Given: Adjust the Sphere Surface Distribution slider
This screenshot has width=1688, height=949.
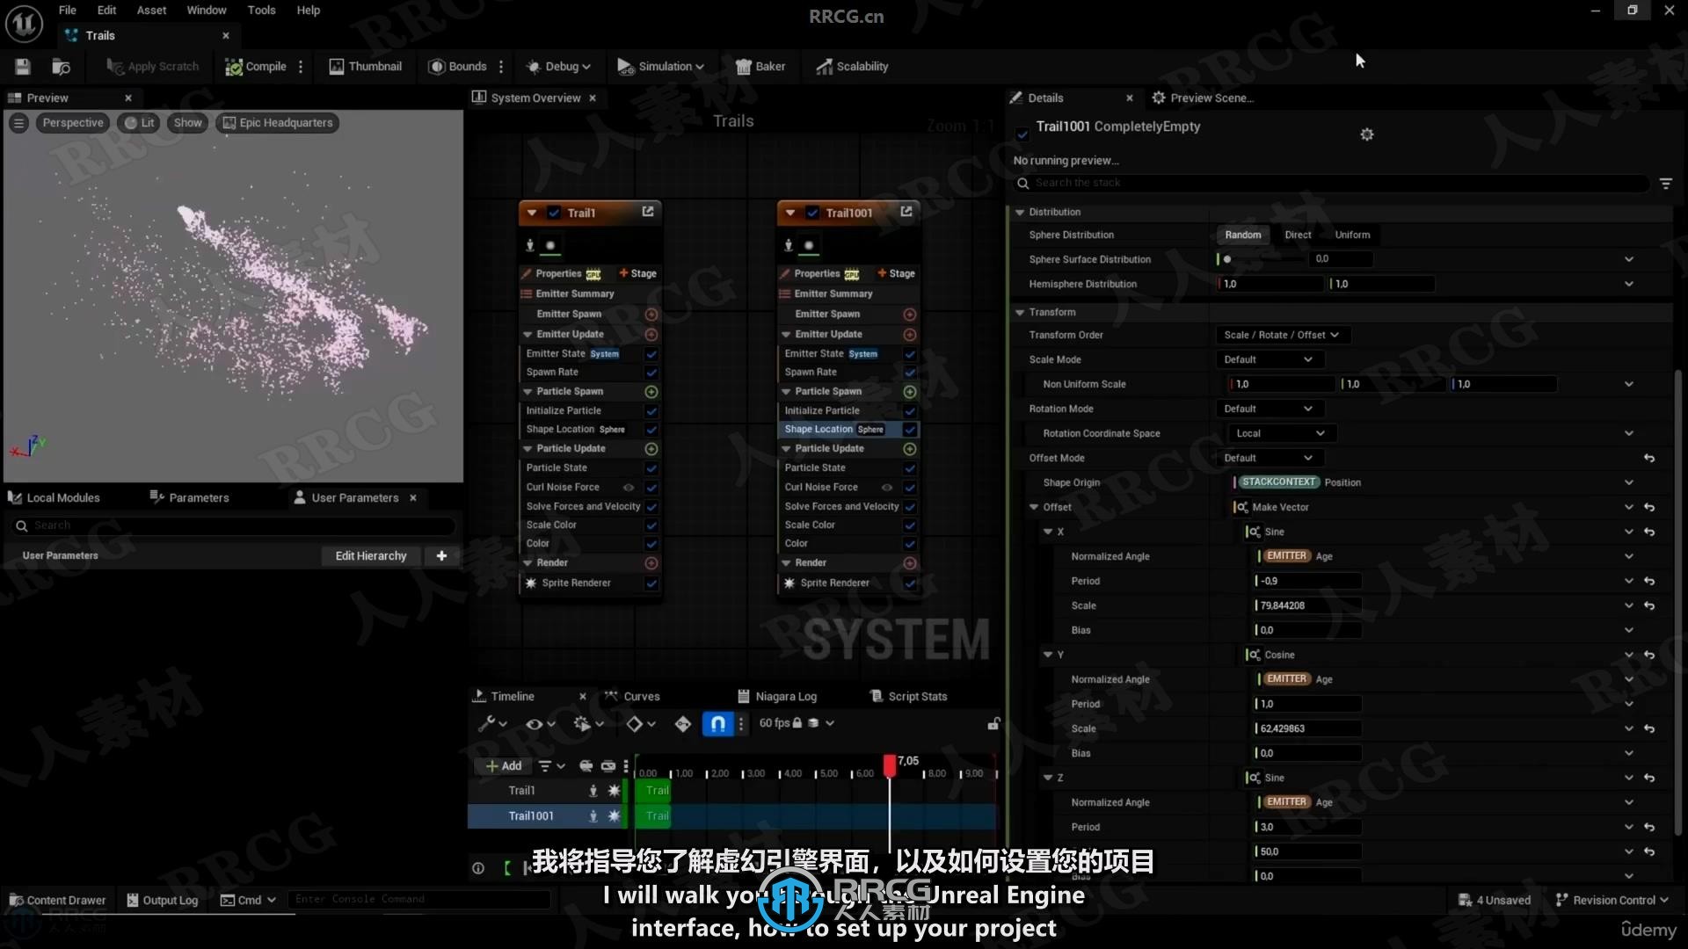Looking at the screenshot, I should tap(1263, 259).
